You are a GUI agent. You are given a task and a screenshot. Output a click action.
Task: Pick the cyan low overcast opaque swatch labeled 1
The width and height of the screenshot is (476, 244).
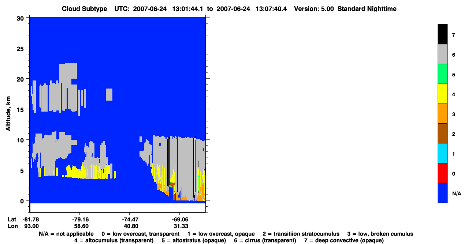pos(443,153)
